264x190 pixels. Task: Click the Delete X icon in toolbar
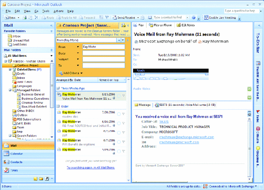36,17
